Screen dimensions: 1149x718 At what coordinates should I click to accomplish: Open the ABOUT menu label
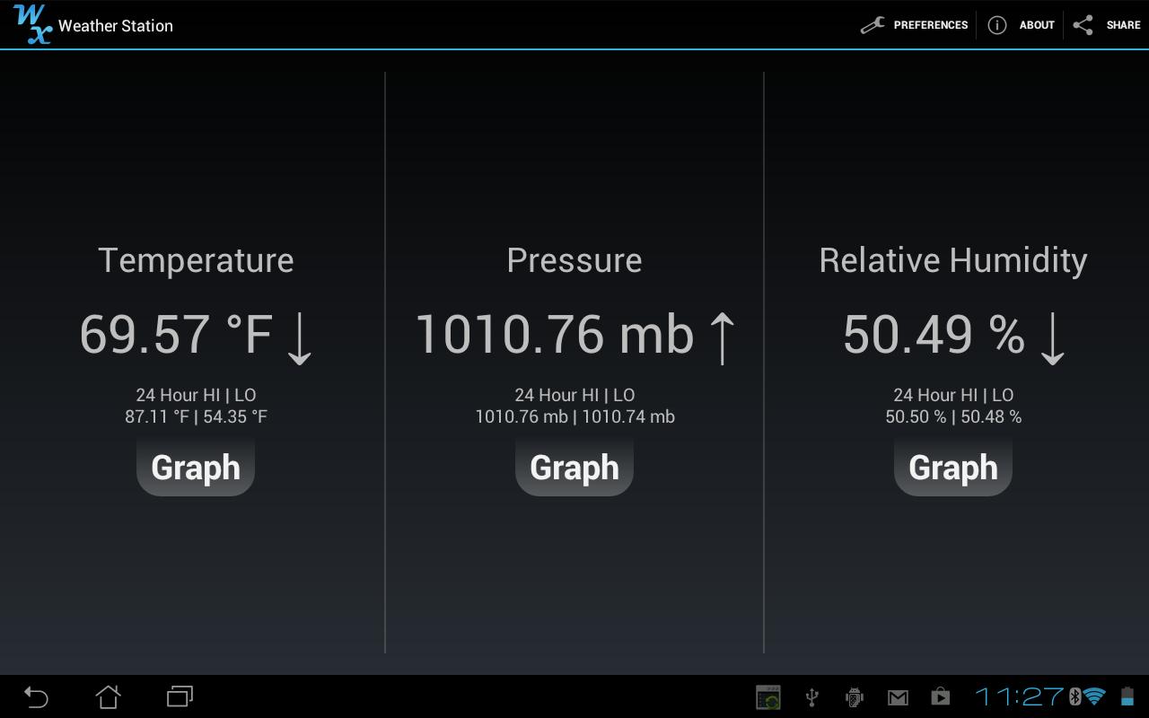pyautogui.click(x=1037, y=25)
